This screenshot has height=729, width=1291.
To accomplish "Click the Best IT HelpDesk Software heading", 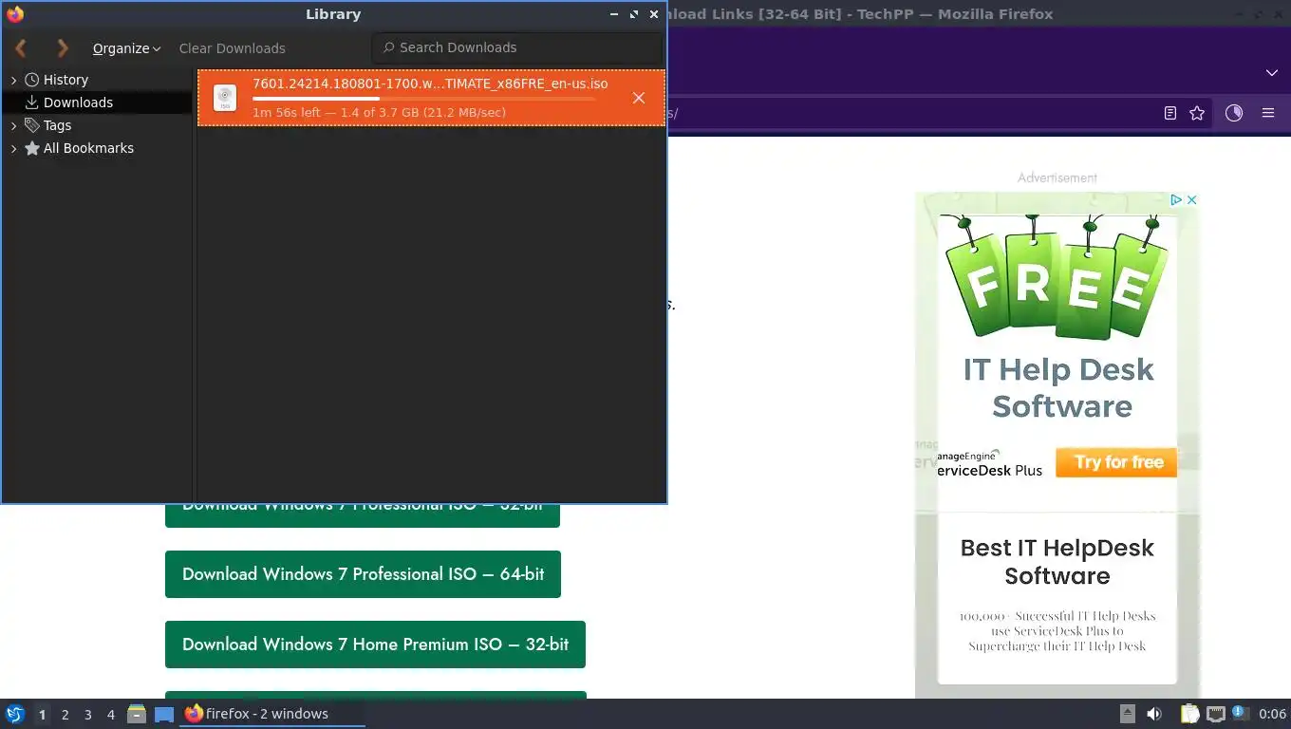I will [x=1057, y=562].
